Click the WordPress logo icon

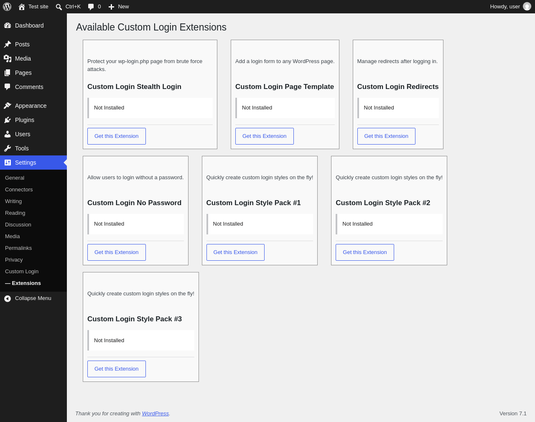(7, 7)
